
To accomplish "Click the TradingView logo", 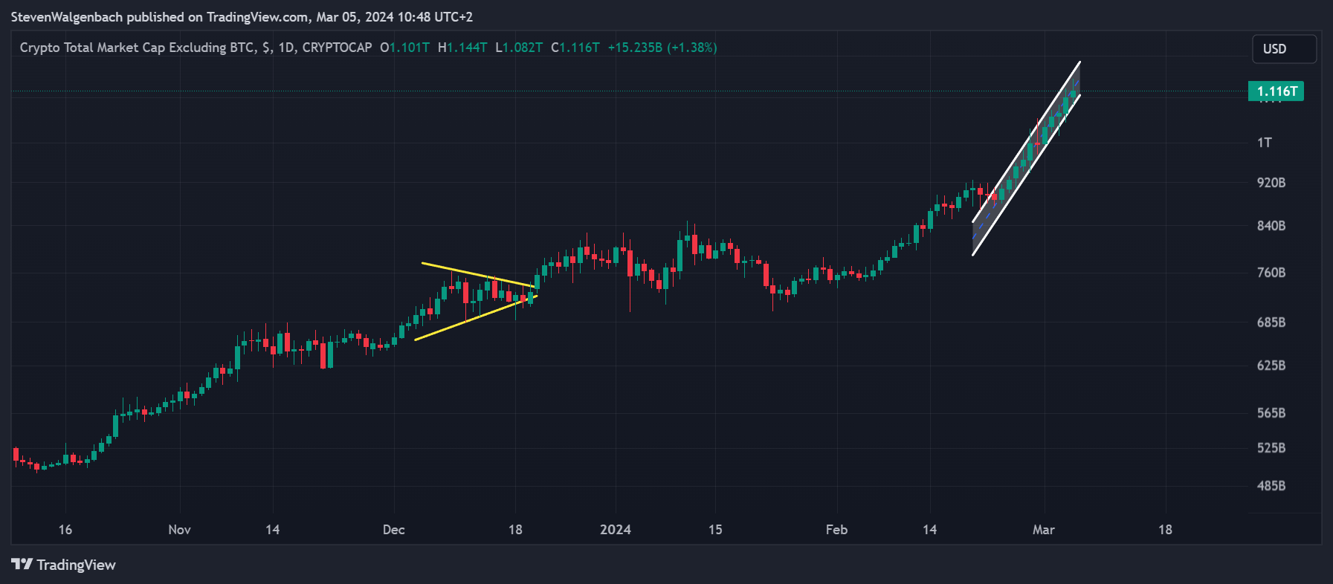I will pyautogui.click(x=64, y=565).
